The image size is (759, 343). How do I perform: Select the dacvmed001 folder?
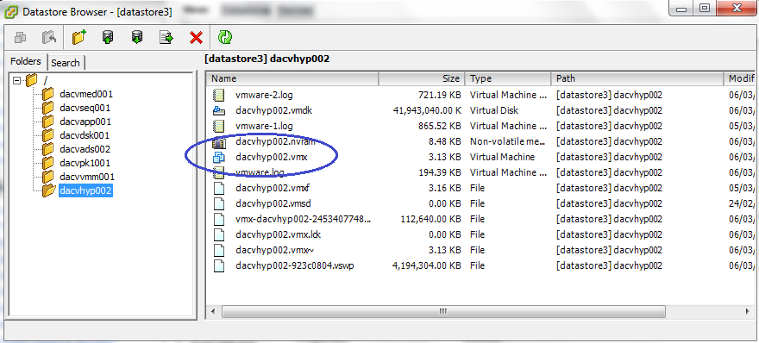point(86,94)
